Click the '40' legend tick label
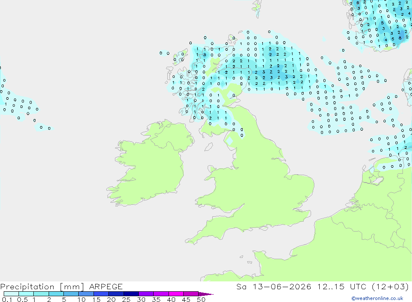Viewport: 412px width, 302px height. point(171,300)
